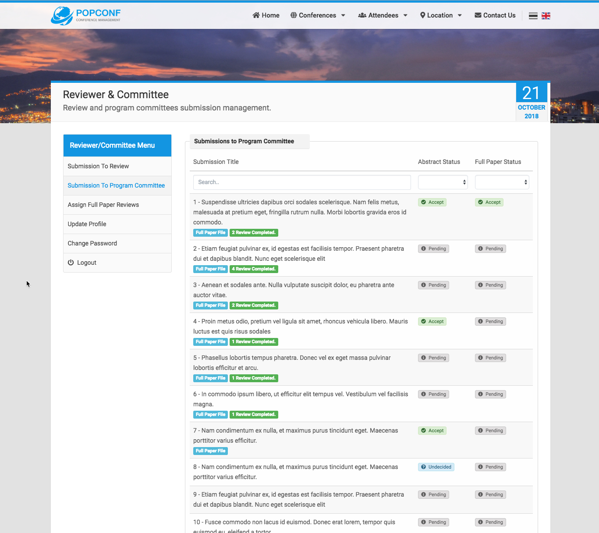Image resolution: width=599 pixels, height=533 pixels.
Task: Open the Abstract Status filter dropdown
Action: (443, 182)
